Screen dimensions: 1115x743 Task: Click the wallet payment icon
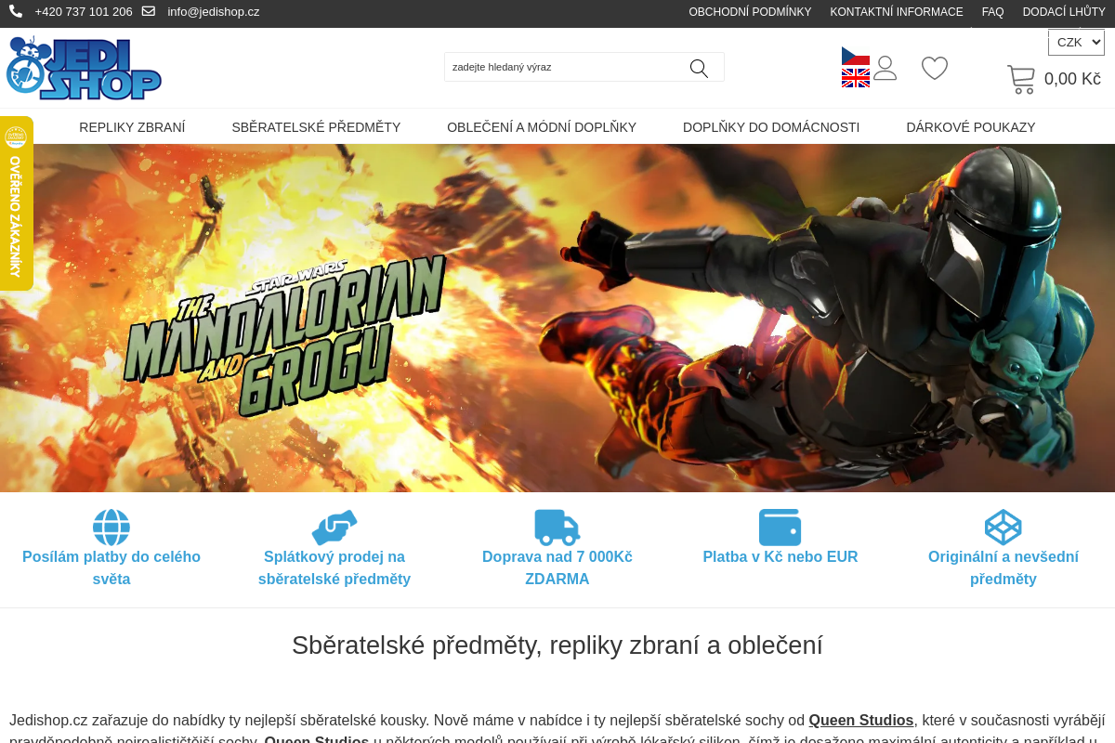(x=780, y=528)
